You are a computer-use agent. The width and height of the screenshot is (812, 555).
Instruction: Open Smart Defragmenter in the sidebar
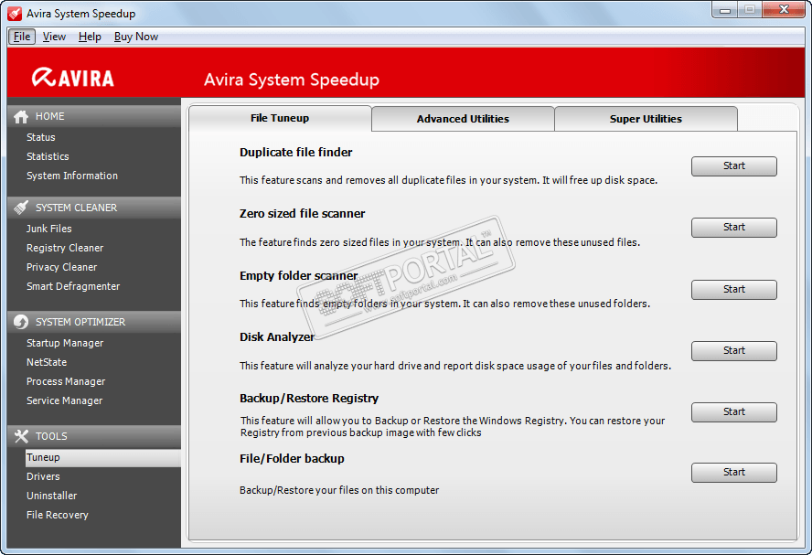coord(73,286)
